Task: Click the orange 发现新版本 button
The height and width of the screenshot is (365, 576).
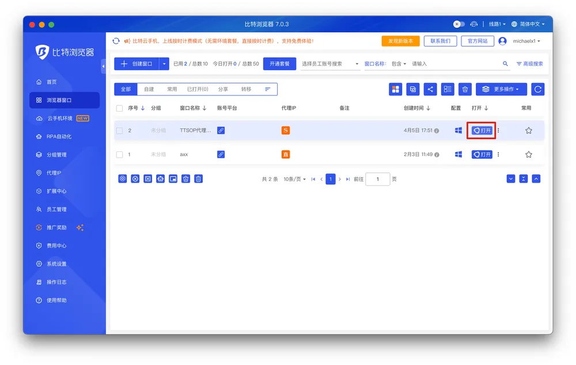Action: [400, 41]
